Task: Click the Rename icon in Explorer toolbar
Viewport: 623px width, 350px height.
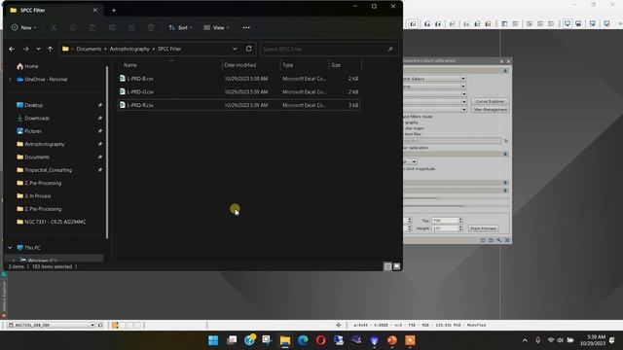Action: click(x=112, y=28)
